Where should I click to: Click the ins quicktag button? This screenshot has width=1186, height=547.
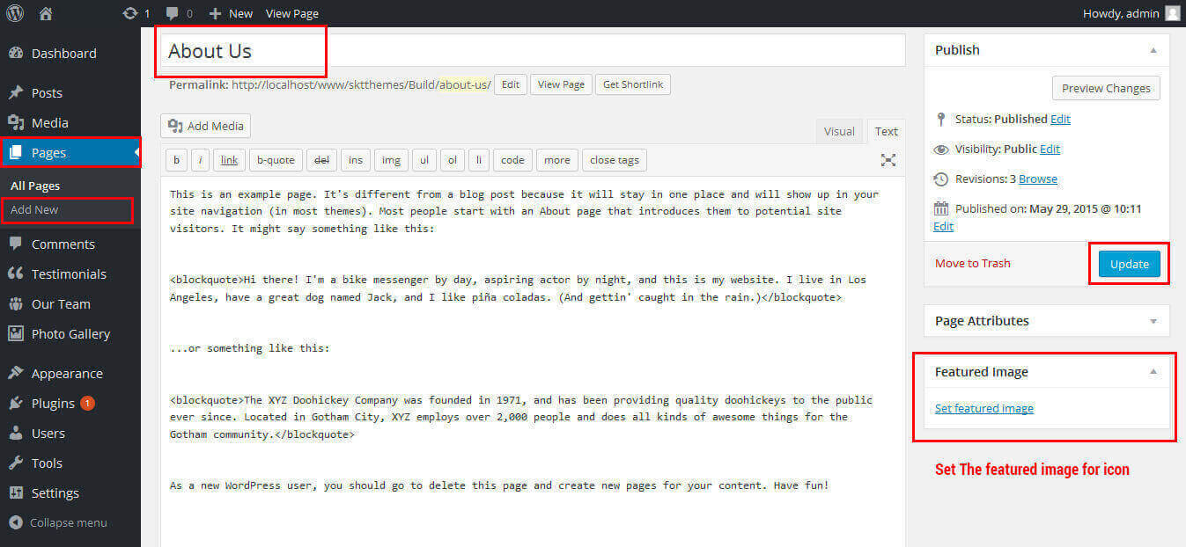point(356,160)
